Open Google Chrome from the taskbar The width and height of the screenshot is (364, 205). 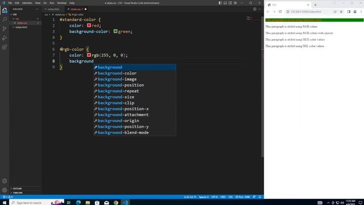116,203
